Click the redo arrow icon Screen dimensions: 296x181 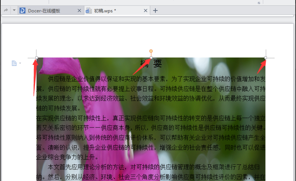(x=6, y=10)
